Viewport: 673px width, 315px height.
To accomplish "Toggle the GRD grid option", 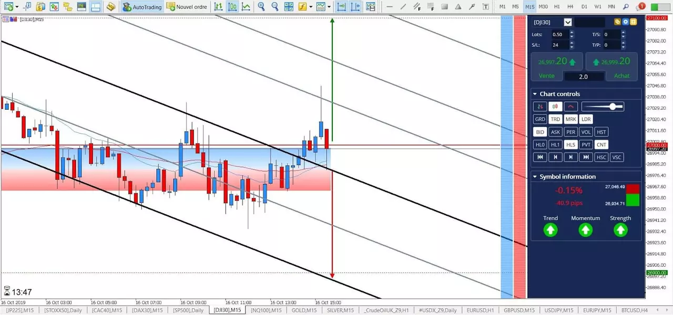I will [539, 119].
